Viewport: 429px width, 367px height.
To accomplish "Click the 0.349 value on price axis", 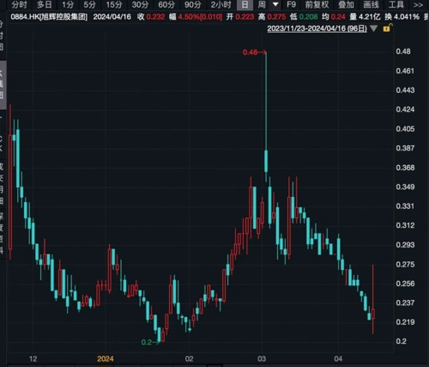I will coord(405,187).
